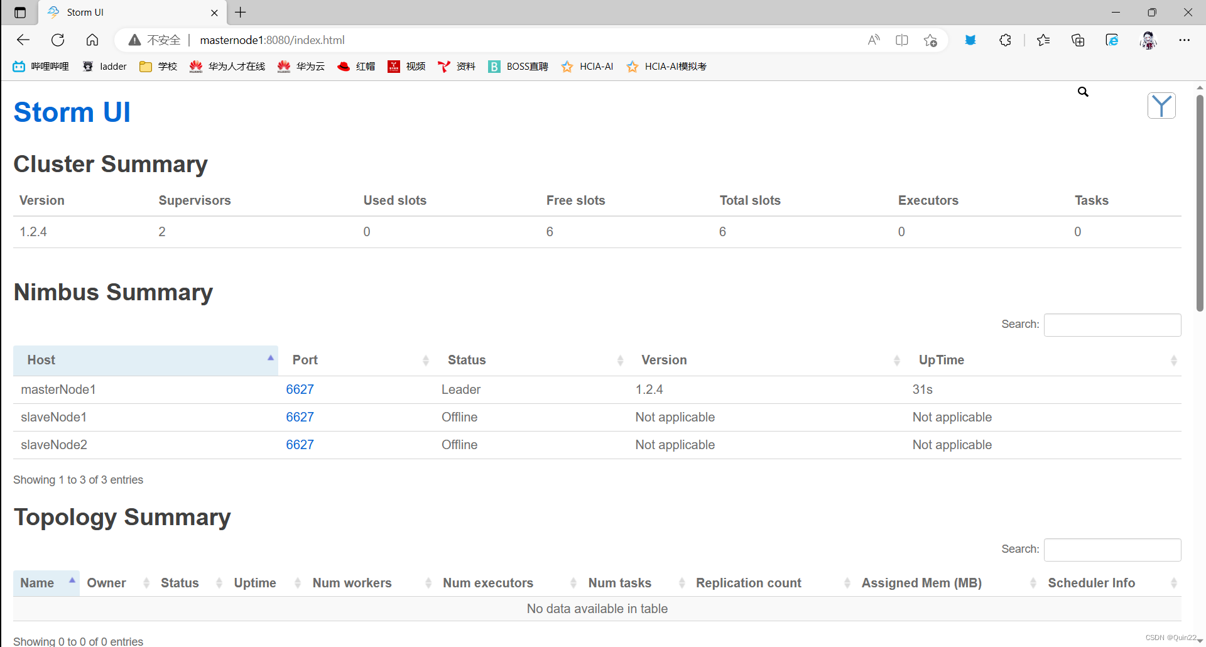Sort Topology table by Replication count
1206x647 pixels.
click(x=772, y=583)
